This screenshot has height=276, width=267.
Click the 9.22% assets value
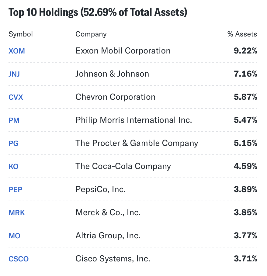pos(246,51)
